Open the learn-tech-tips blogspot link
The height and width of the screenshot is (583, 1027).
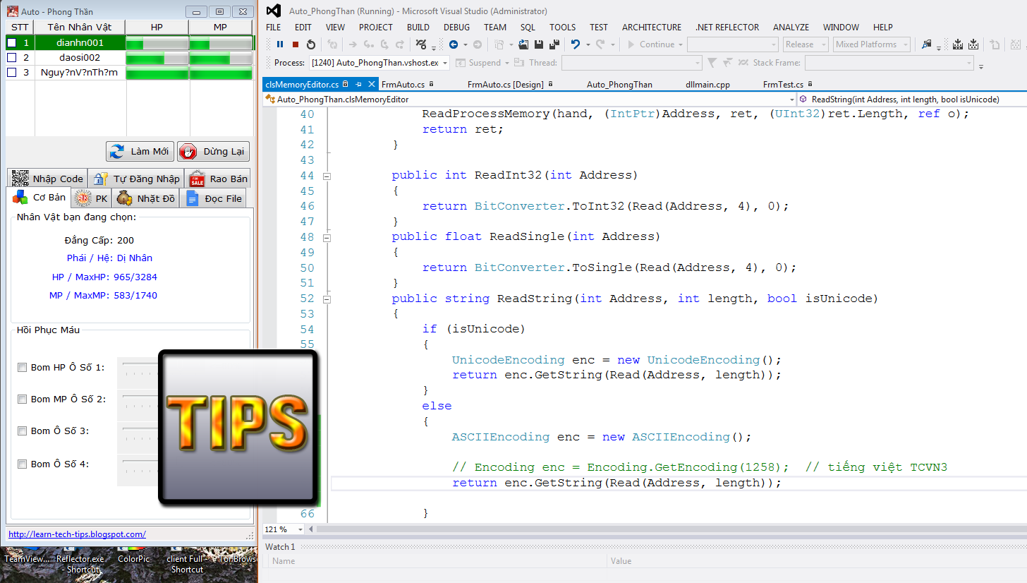coord(77,534)
